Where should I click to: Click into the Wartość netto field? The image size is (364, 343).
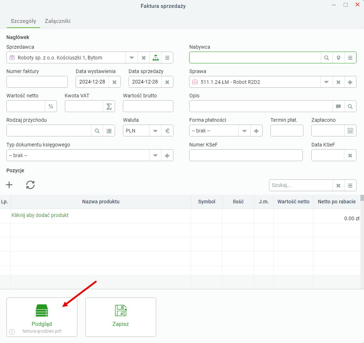click(x=26, y=107)
